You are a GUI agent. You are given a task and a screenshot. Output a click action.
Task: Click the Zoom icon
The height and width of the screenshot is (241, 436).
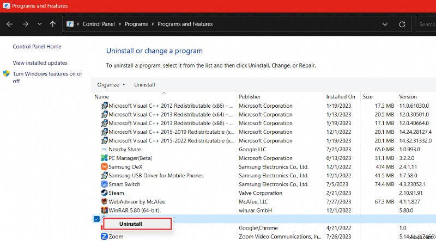(x=104, y=237)
